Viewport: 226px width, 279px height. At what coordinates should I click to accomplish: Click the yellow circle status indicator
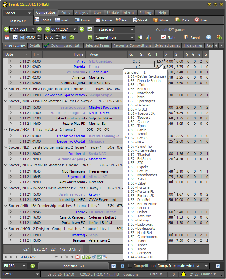183,274
